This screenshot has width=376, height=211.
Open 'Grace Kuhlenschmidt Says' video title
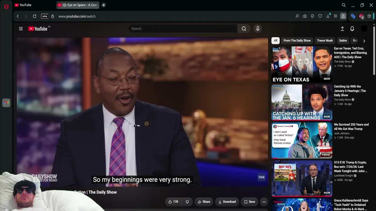[x=351, y=205]
